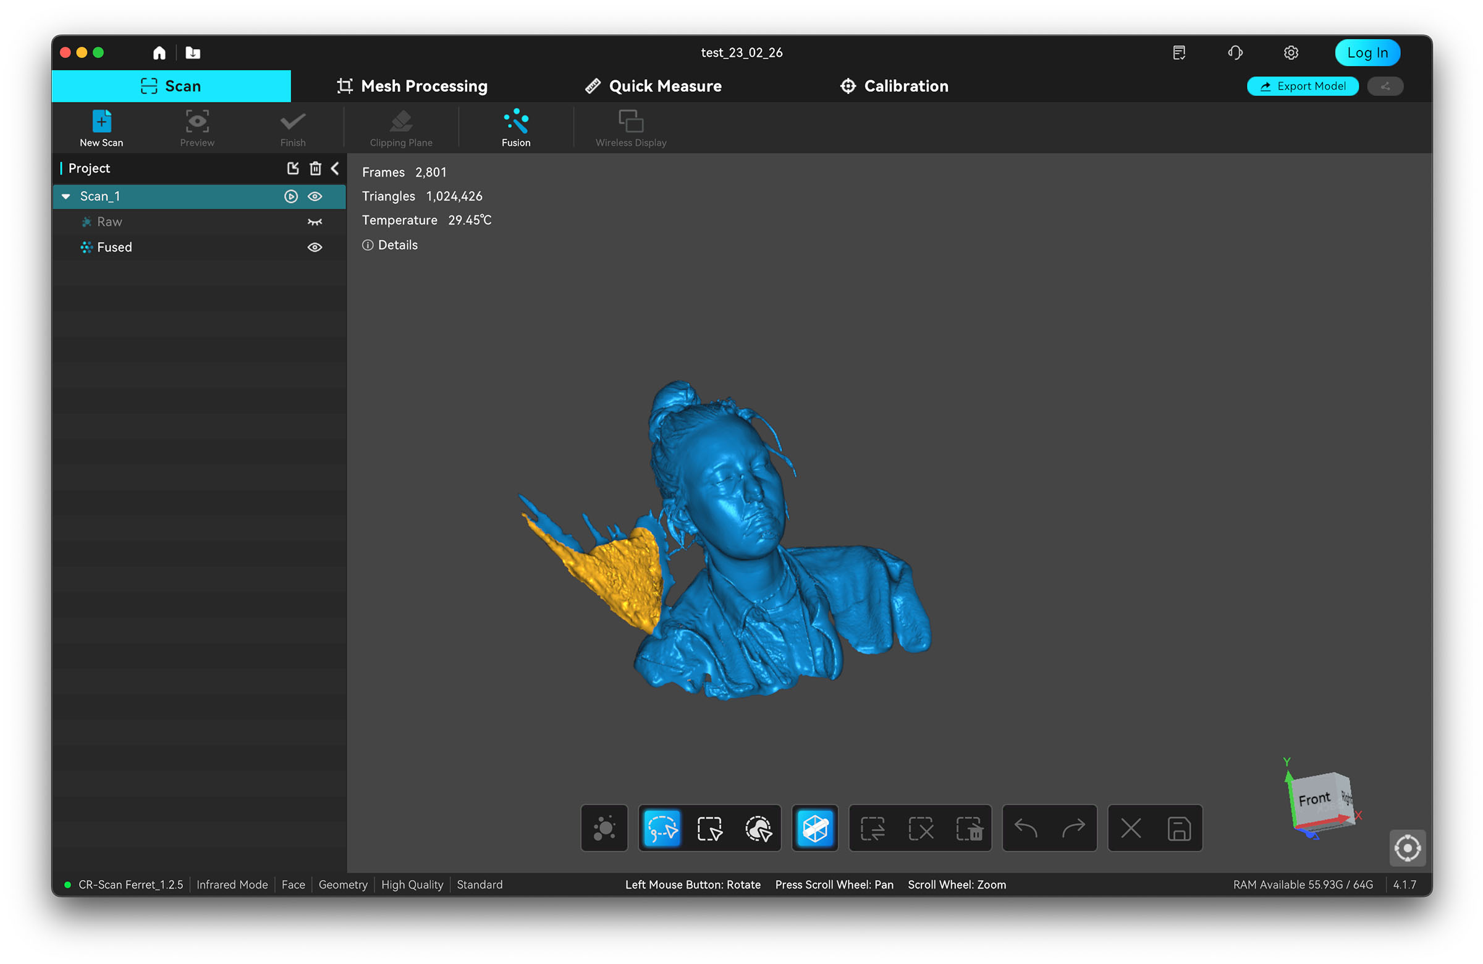Click the save floppy disk icon
The image size is (1483, 964).
[1178, 828]
